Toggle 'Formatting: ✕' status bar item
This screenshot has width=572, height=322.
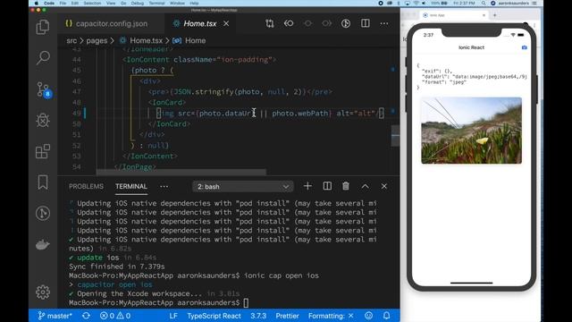331,316
